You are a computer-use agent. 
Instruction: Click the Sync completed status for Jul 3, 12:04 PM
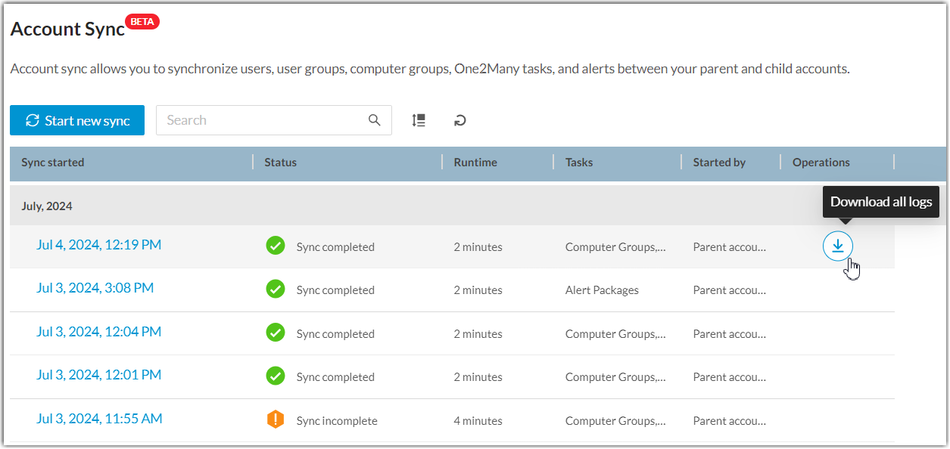tap(337, 333)
